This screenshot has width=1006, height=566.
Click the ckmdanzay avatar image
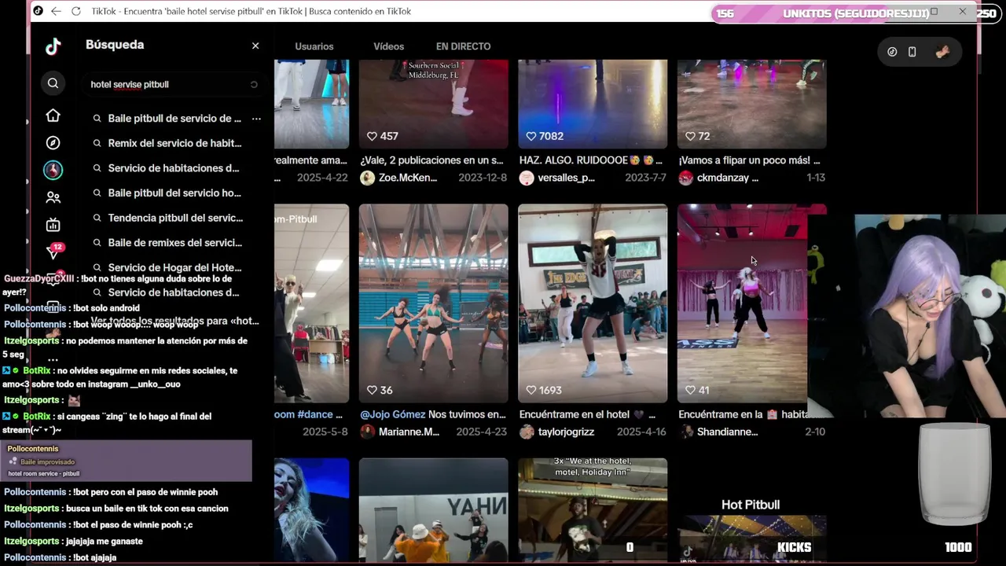pyautogui.click(x=686, y=178)
